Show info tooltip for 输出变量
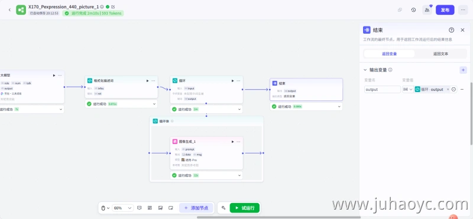The width and height of the screenshot is (473, 219). click(390, 70)
